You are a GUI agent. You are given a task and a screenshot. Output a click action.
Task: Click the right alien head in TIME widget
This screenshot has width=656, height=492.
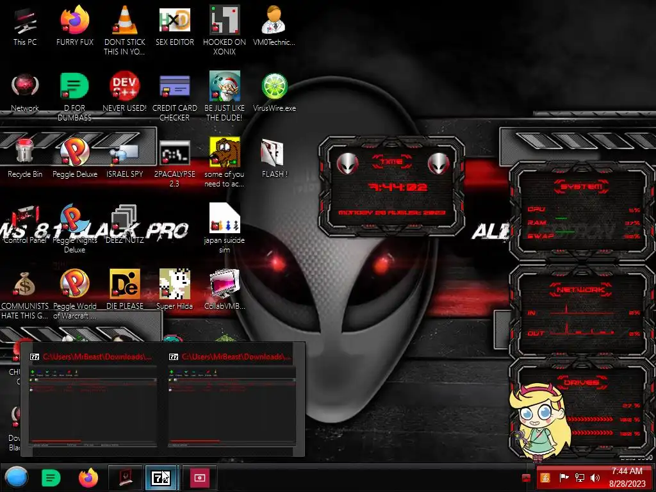pos(438,163)
